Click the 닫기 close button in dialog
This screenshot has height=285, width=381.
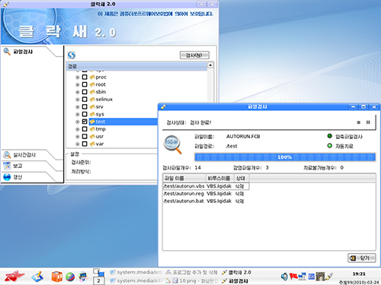pos(362,258)
